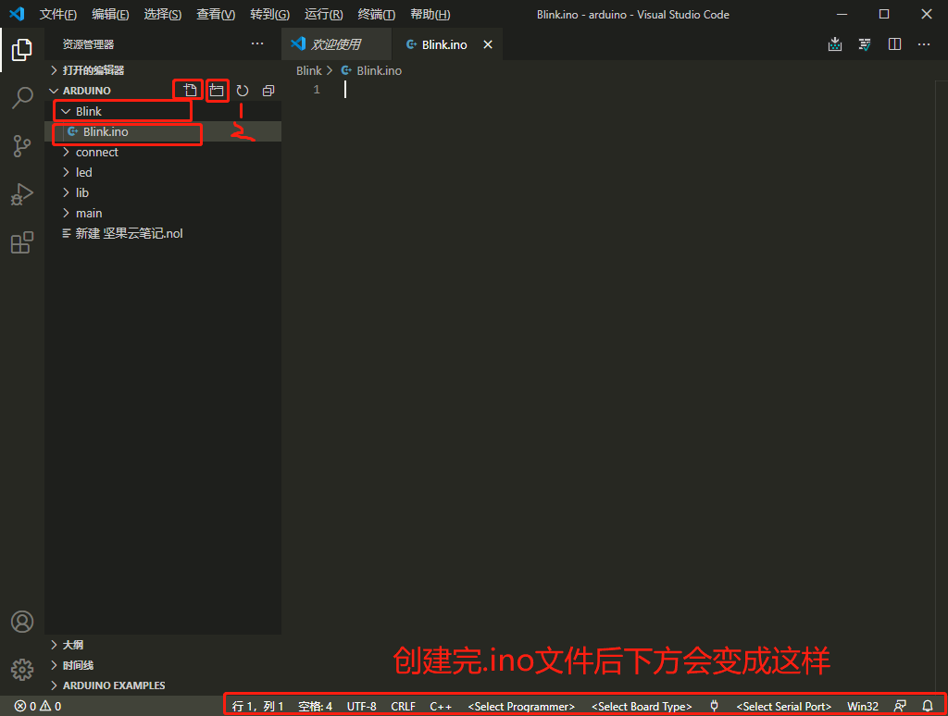Open the 文件(F) menu
The image size is (948, 716).
[x=58, y=15]
